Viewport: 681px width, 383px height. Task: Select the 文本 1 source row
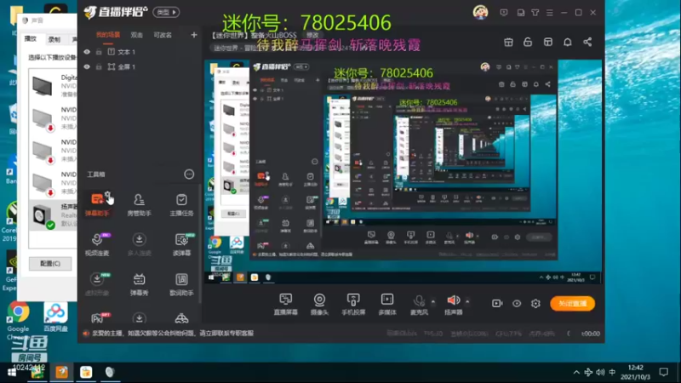[139, 52]
